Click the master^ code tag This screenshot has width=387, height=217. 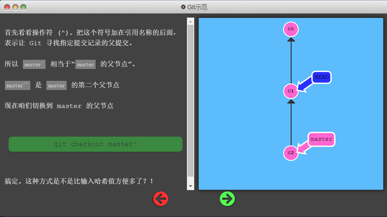point(34,65)
